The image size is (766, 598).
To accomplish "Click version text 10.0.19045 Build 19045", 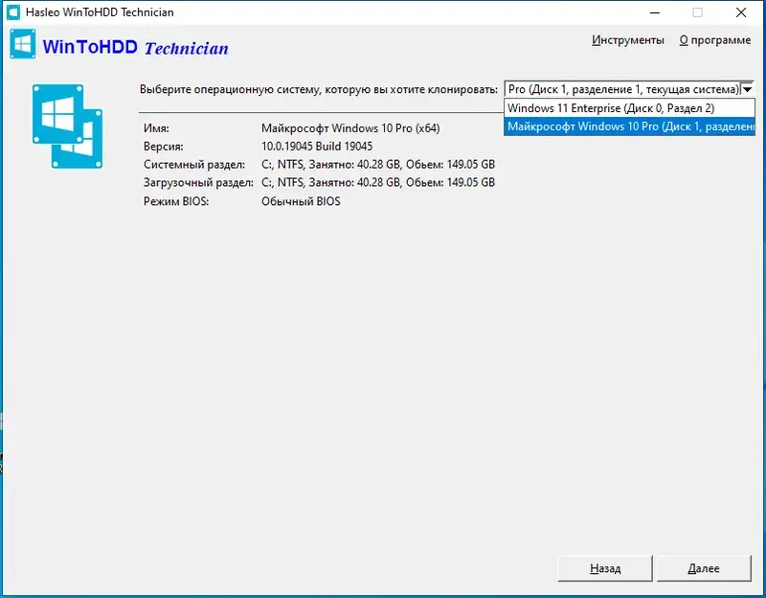I will (317, 147).
